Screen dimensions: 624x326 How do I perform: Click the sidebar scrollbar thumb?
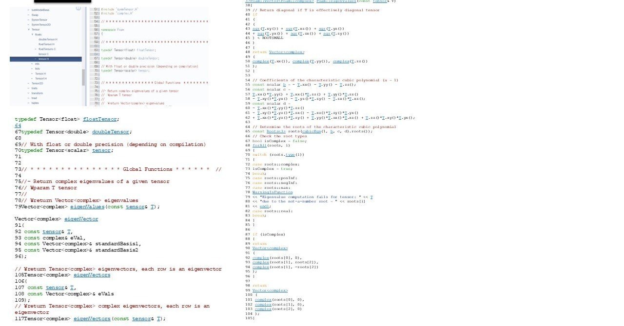pyautogui.click(x=83, y=77)
